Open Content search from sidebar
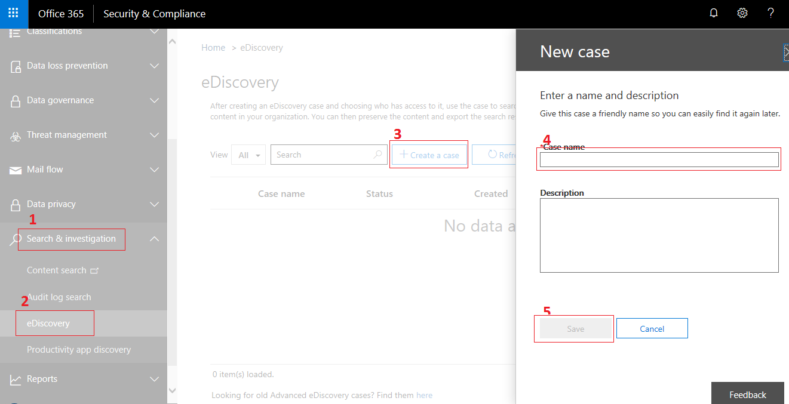The image size is (789, 404). point(57,270)
